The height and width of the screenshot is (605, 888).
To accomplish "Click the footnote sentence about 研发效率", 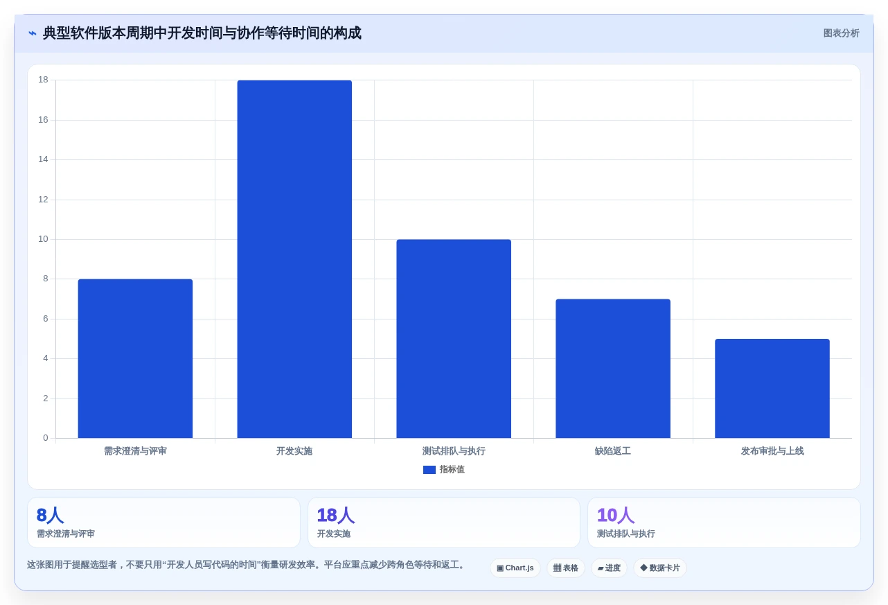I will [247, 565].
